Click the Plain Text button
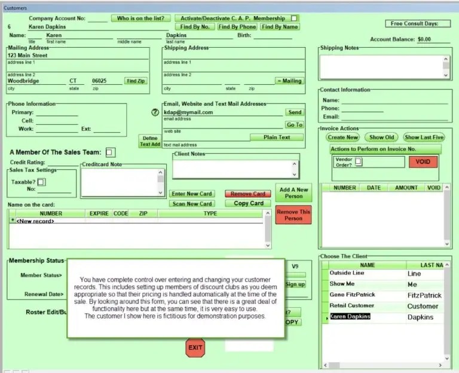Image resolution: width=459 pixels, height=373 pixels. click(277, 137)
